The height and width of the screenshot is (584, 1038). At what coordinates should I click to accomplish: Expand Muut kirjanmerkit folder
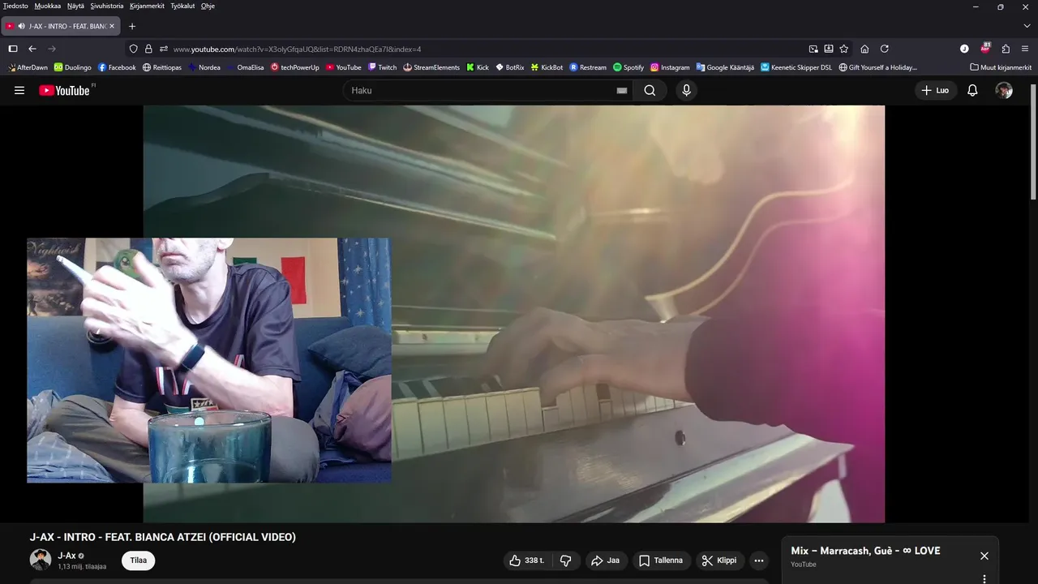click(1001, 67)
